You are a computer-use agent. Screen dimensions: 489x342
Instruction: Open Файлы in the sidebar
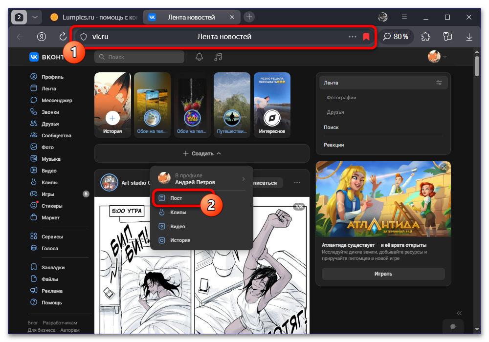coord(44,279)
